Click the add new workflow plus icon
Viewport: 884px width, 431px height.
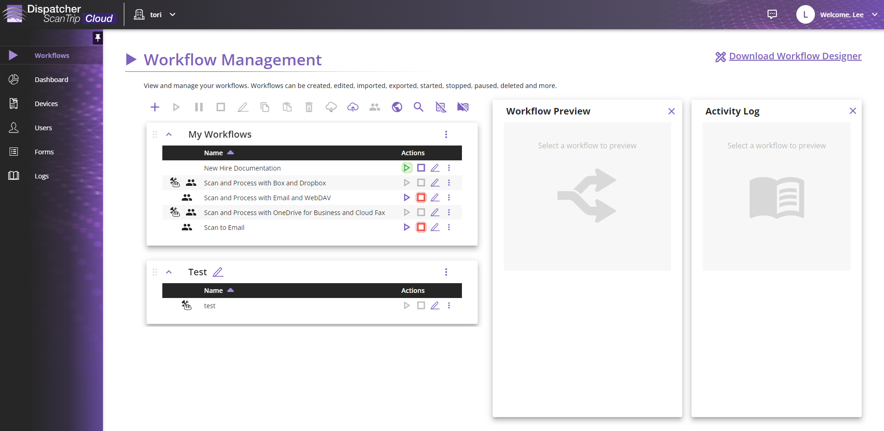tap(155, 107)
